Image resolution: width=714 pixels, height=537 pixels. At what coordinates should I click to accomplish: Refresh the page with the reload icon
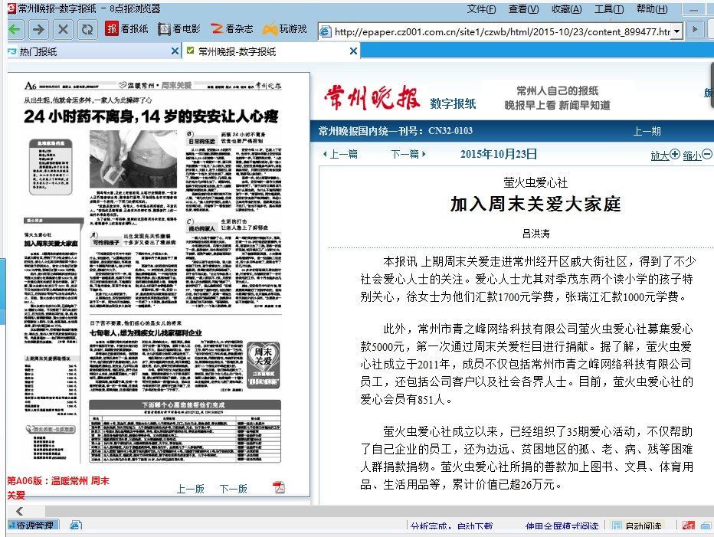[87, 29]
